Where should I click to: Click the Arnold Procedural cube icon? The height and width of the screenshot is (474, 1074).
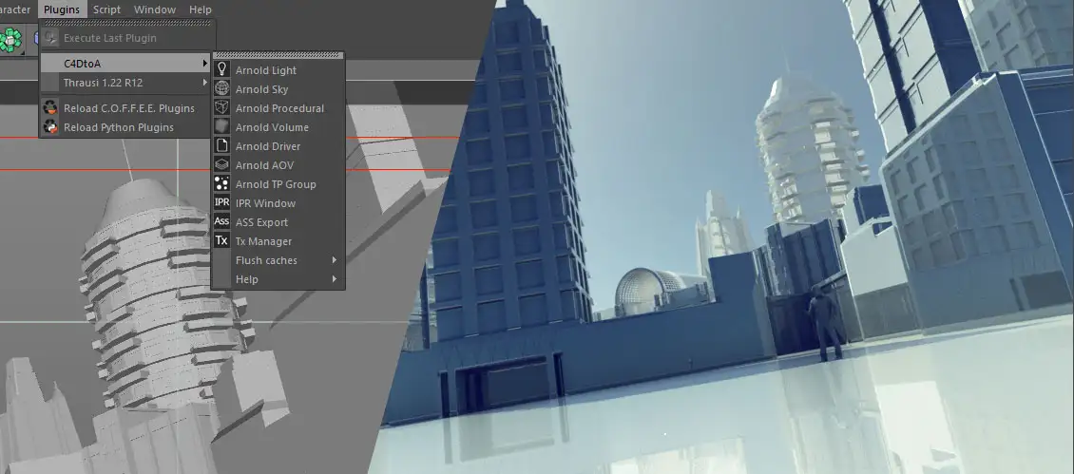pyautogui.click(x=221, y=108)
